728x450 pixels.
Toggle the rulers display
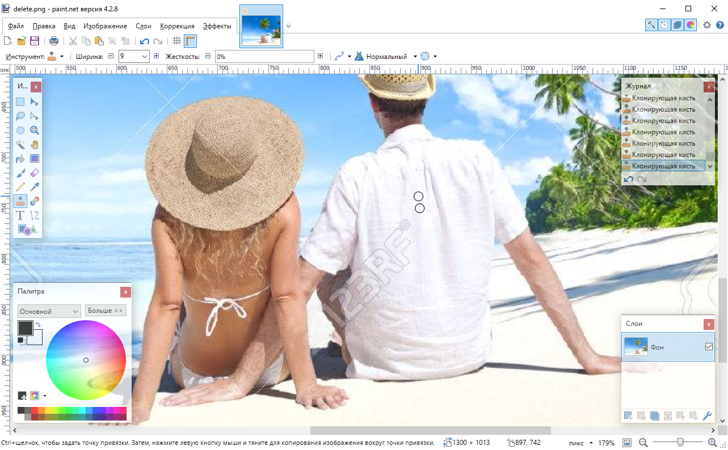[x=190, y=41]
